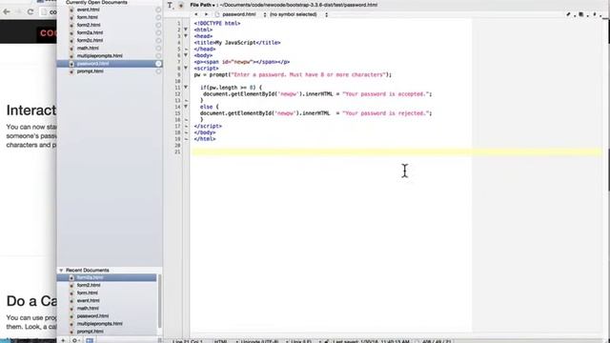The height and width of the screenshot is (343, 610).
Task: Select password.html in open documents
Action: click(92, 64)
